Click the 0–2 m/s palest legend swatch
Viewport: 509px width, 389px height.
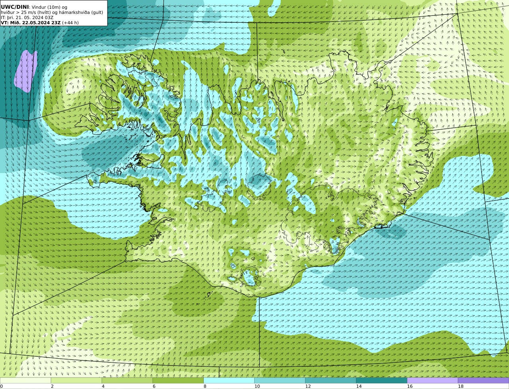25,380
